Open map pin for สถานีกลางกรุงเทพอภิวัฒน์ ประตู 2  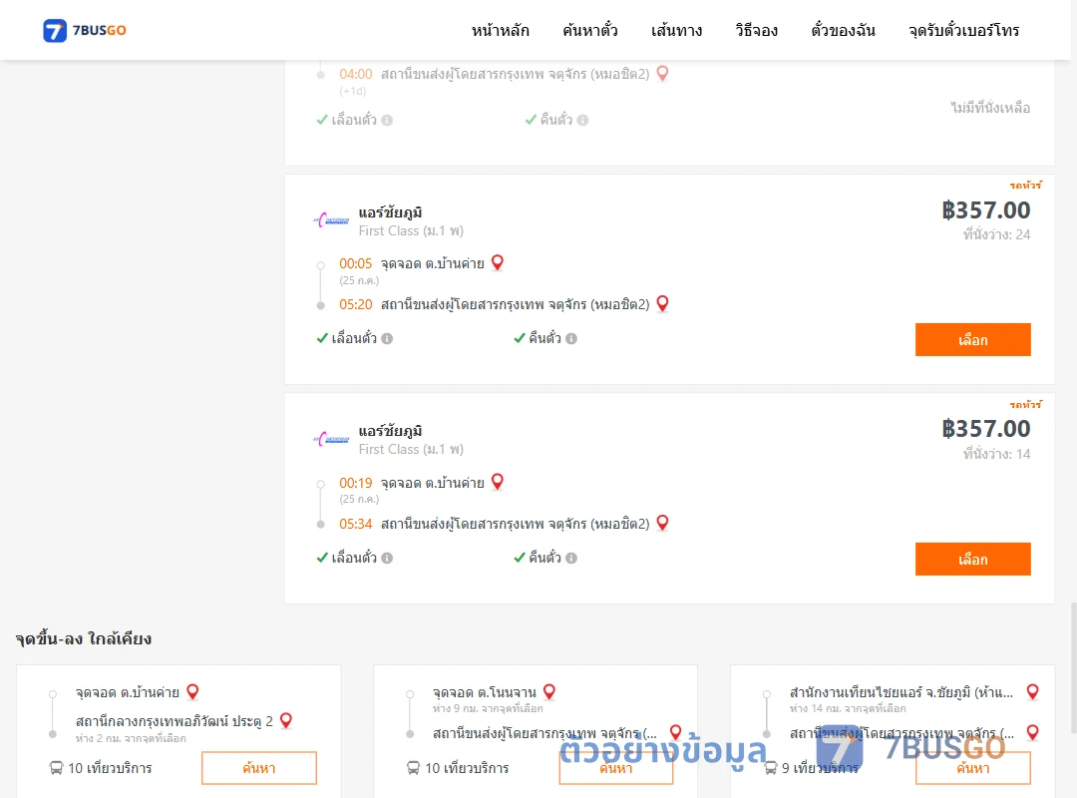tap(286, 720)
